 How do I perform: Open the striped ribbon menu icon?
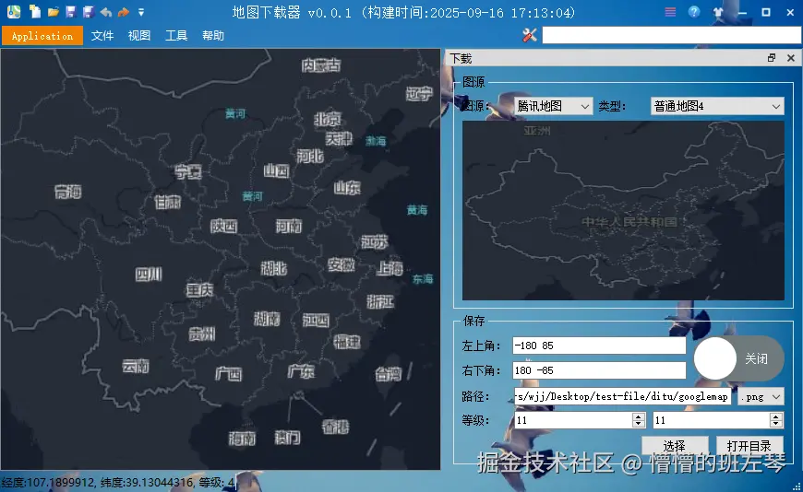click(x=670, y=12)
